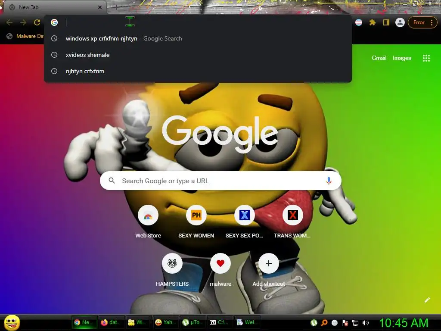
Task: Click the Google icon in the address bar
Action: point(54,22)
